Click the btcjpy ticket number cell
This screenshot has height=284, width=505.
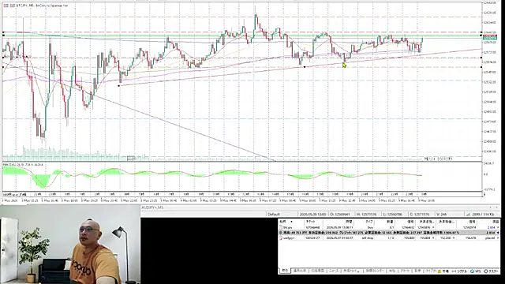(x=313, y=227)
